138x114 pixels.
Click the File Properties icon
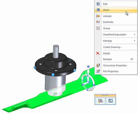(98, 71)
